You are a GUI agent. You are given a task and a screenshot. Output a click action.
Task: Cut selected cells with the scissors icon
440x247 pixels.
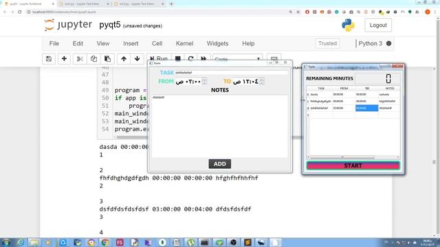click(80, 59)
